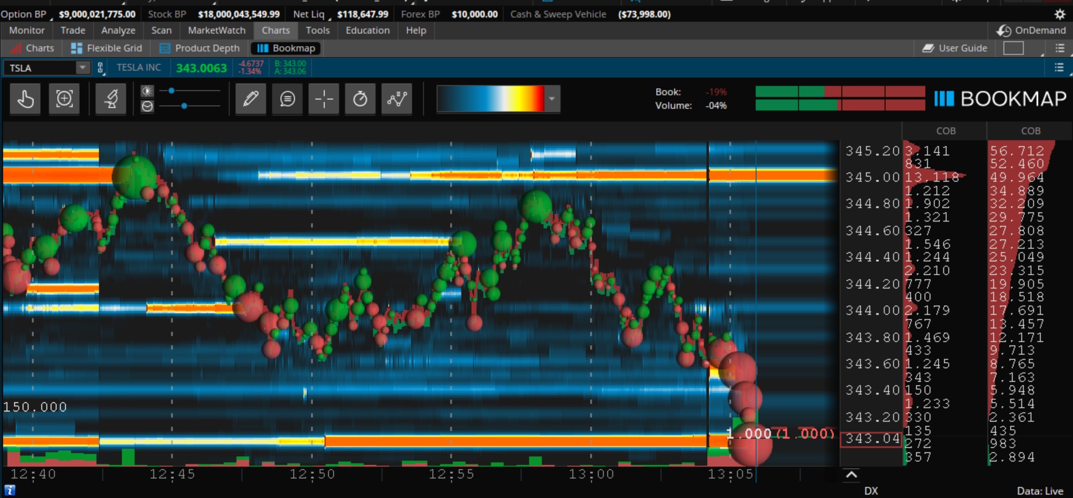Screen dimensions: 1073x498
Task: Click the TESLA INC name label
Action: pyautogui.click(x=139, y=68)
